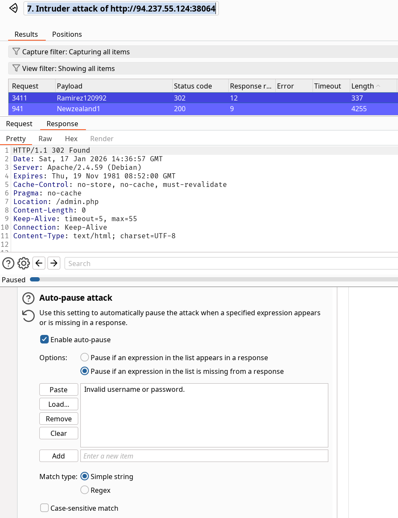
Task: Click the attack progress bar
Action: [x=214, y=280]
